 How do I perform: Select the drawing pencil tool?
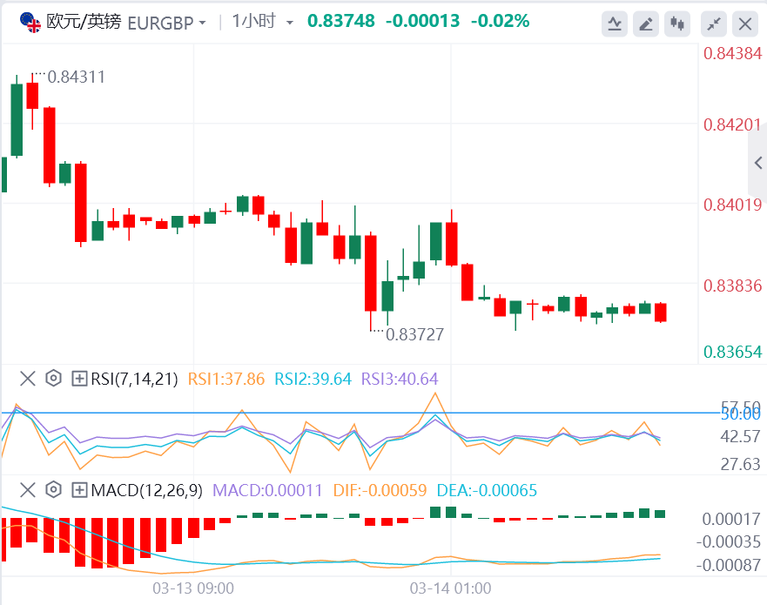(646, 24)
